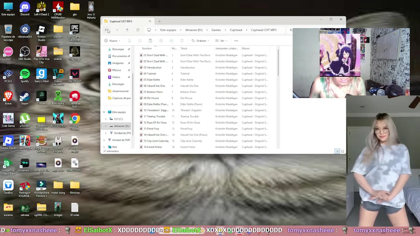This screenshot has width=420, height=236.
Task: Sort by the Álbum column header
Action: [x=246, y=49]
